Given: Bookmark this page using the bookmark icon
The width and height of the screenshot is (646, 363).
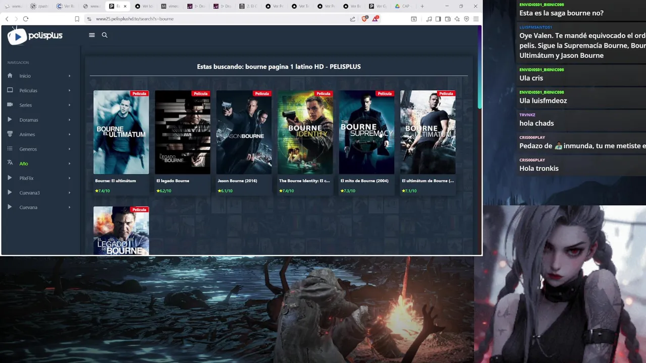Looking at the screenshot, I should pos(77,19).
